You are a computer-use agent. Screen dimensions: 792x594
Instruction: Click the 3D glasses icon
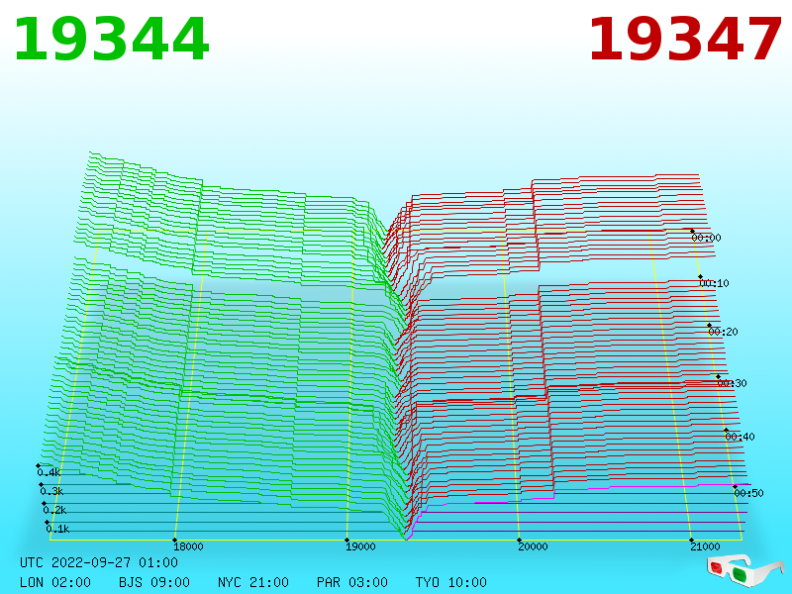[744, 570]
